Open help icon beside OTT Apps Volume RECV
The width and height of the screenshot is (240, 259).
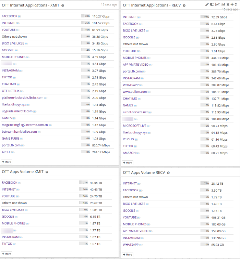(168, 173)
